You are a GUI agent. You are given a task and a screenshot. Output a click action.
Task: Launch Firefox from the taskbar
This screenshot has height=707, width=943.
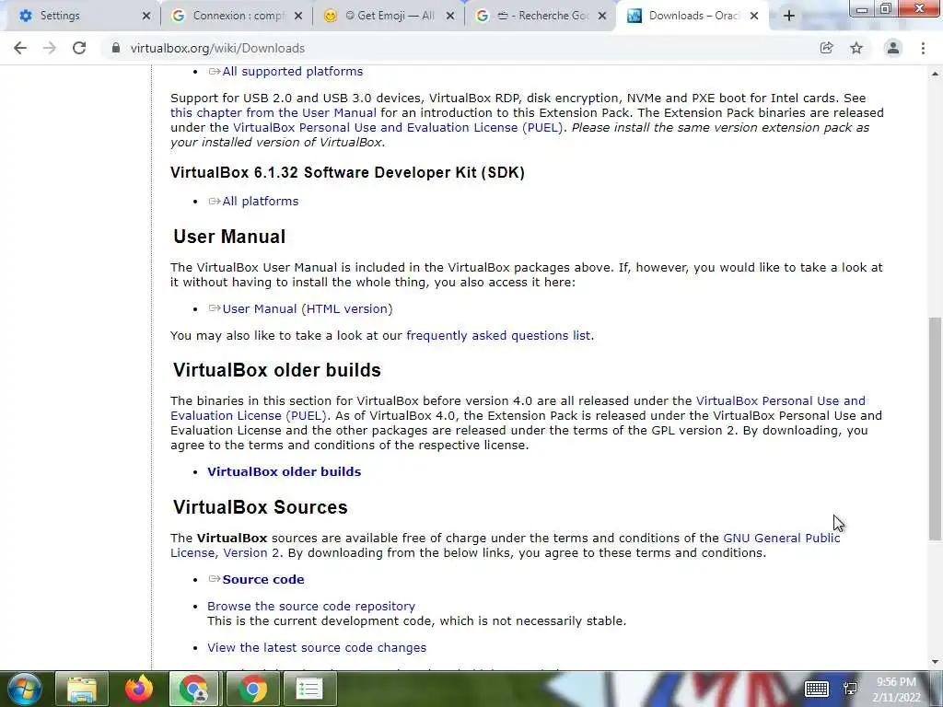pyautogui.click(x=139, y=689)
